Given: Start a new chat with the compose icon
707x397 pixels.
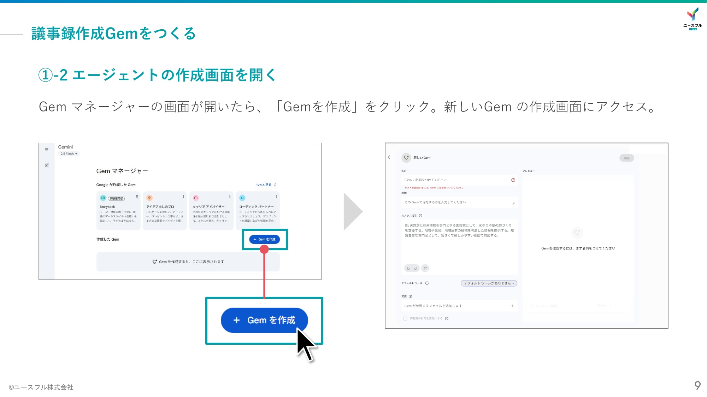Looking at the screenshot, I should 47,165.
